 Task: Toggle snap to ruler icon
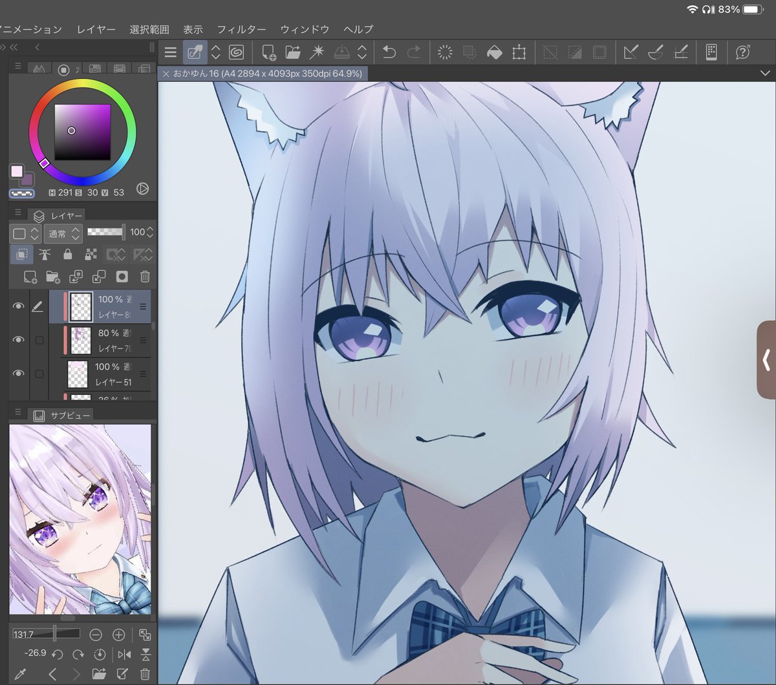pos(630,52)
